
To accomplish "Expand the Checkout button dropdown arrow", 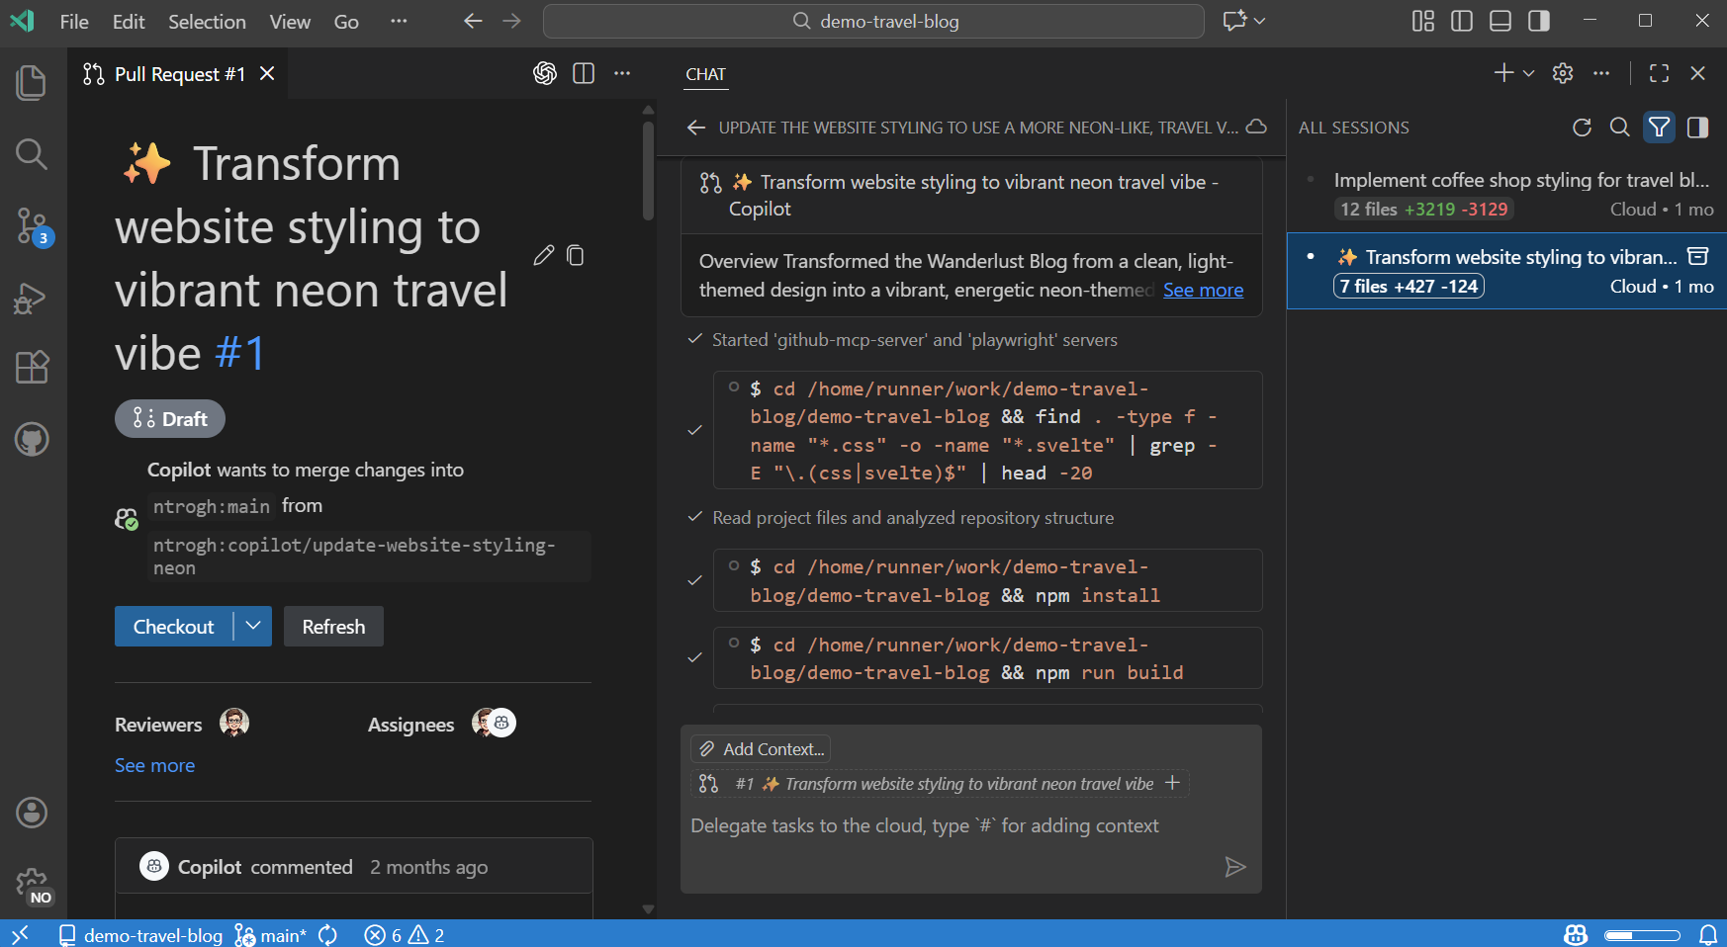I will (253, 626).
